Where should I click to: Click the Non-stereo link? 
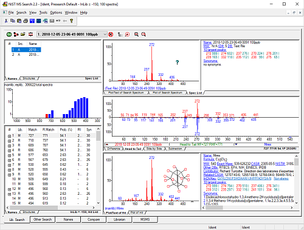[281, 178]
